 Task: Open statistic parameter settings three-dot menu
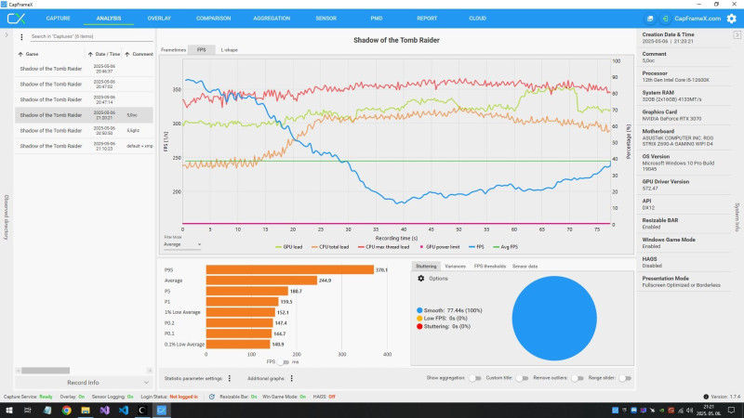point(230,378)
